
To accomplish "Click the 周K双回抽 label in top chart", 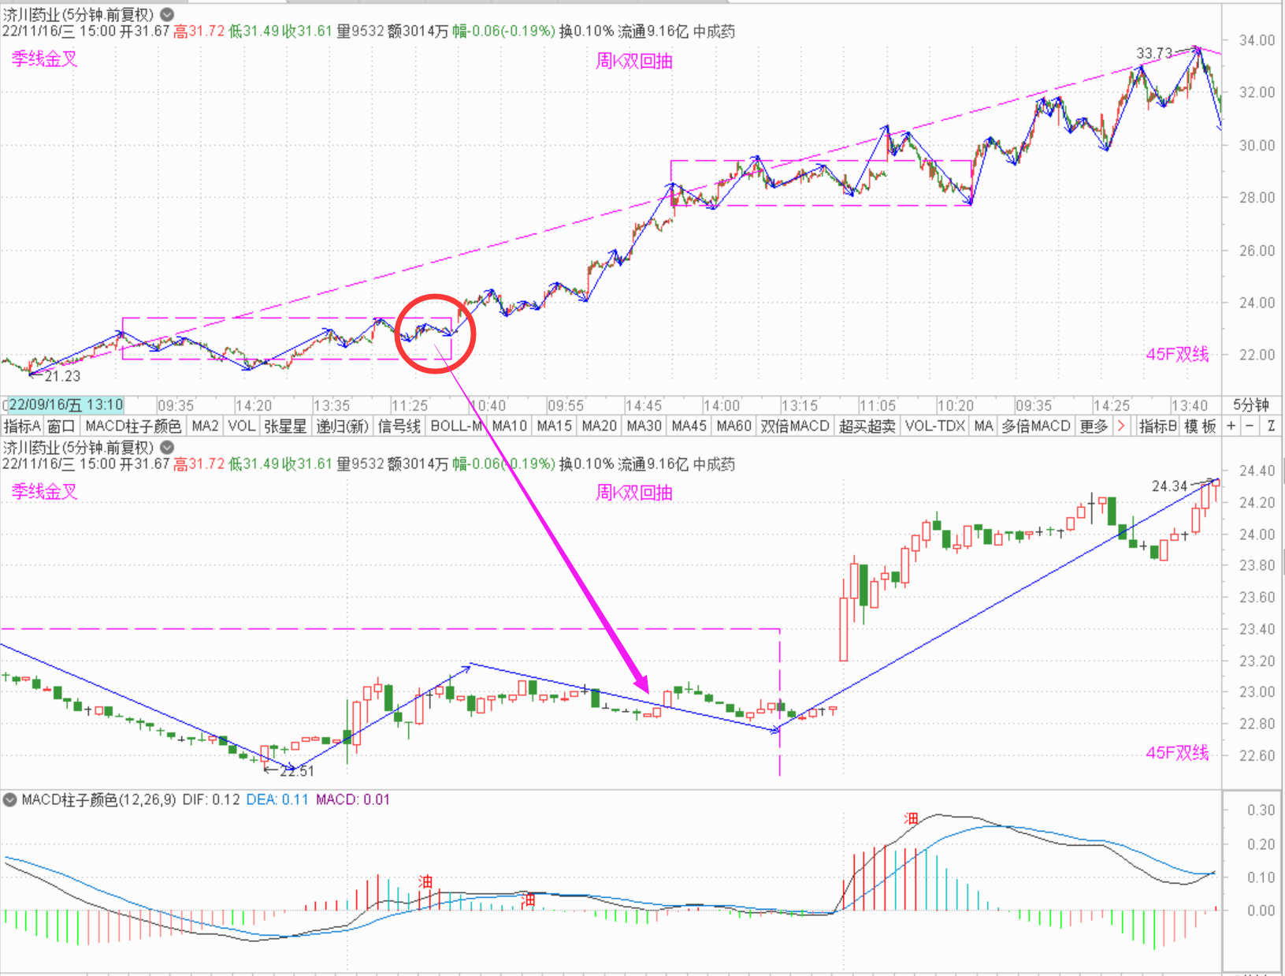I will coord(634,61).
